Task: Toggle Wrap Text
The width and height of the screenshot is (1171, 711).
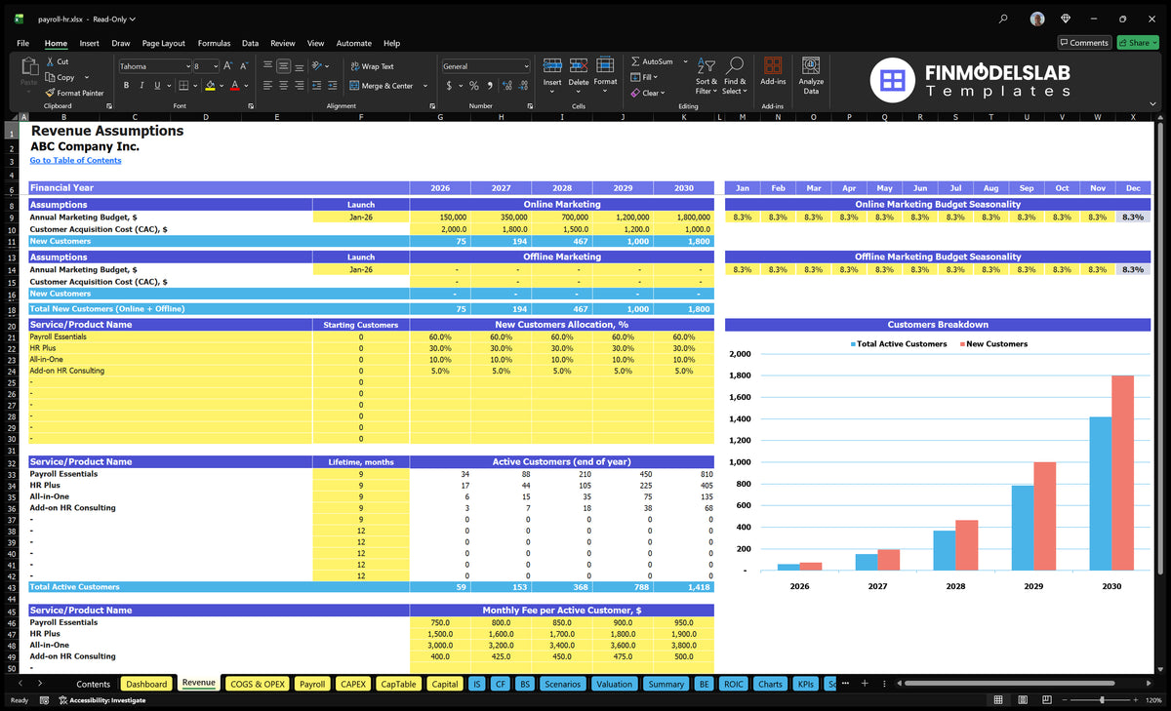Action: 372,66
